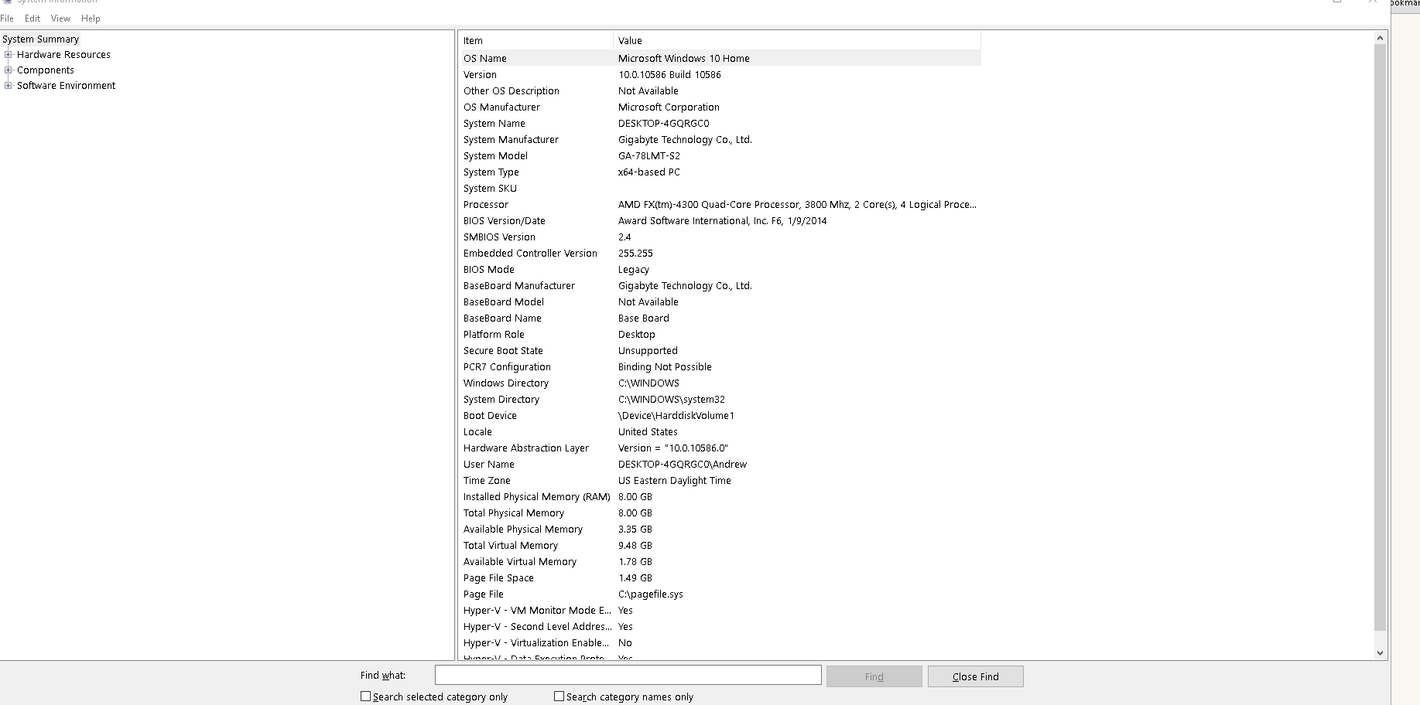Select the Software Environment tree item
This screenshot has height=705, width=1420.
point(66,86)
